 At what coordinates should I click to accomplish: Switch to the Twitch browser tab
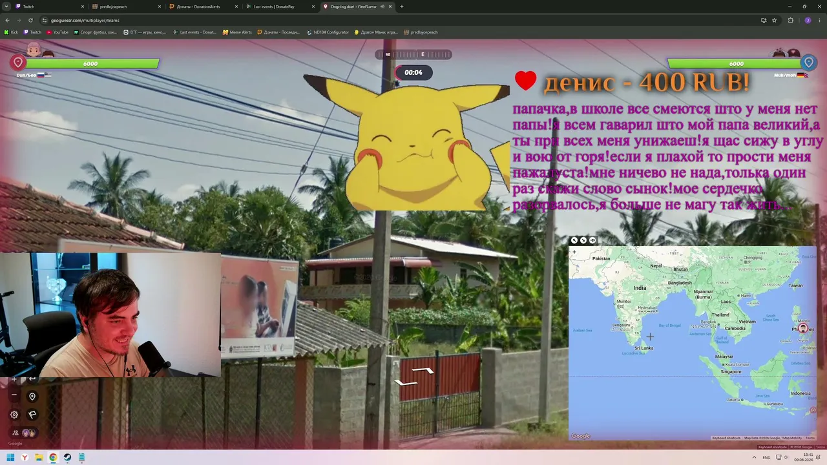49,6
